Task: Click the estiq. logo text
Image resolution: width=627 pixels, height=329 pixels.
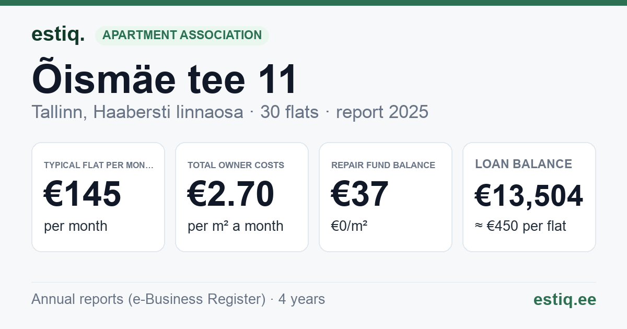Action: [x=57, y=34]
